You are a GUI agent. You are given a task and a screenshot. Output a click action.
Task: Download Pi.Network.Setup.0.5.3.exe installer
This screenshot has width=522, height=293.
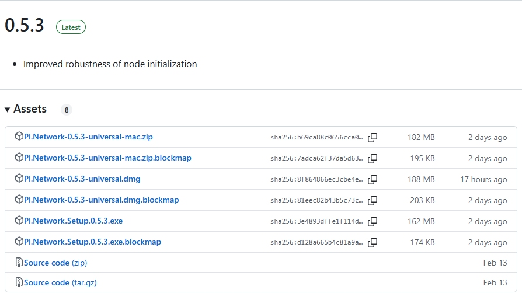(73, 221)
